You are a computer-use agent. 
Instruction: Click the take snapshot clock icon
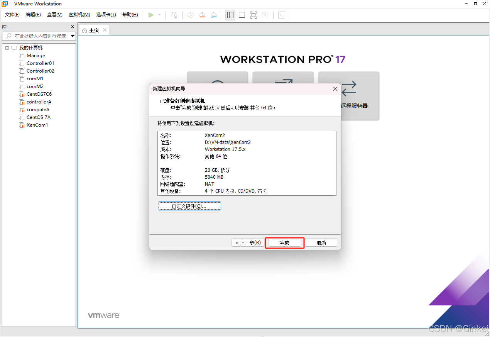pyautogui.click(x=191, y=15)
